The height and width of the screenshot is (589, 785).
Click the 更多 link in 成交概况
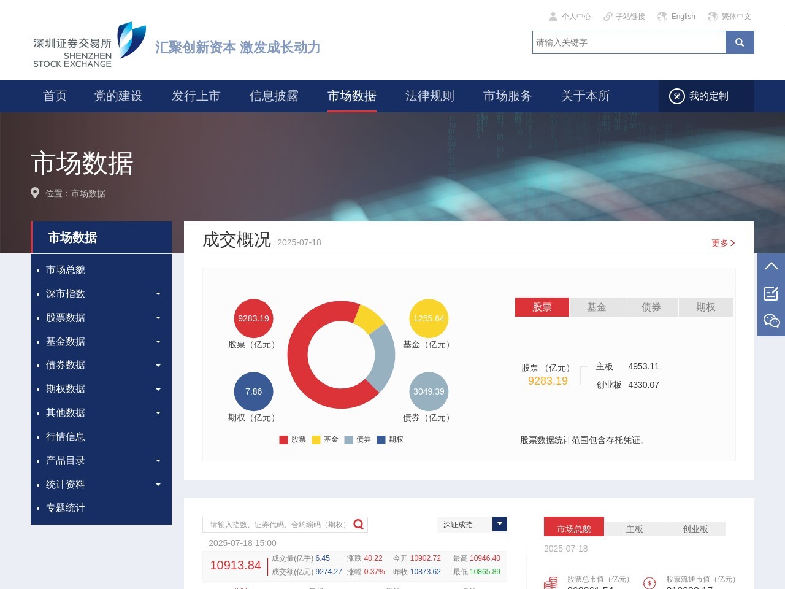coord(723,243)
